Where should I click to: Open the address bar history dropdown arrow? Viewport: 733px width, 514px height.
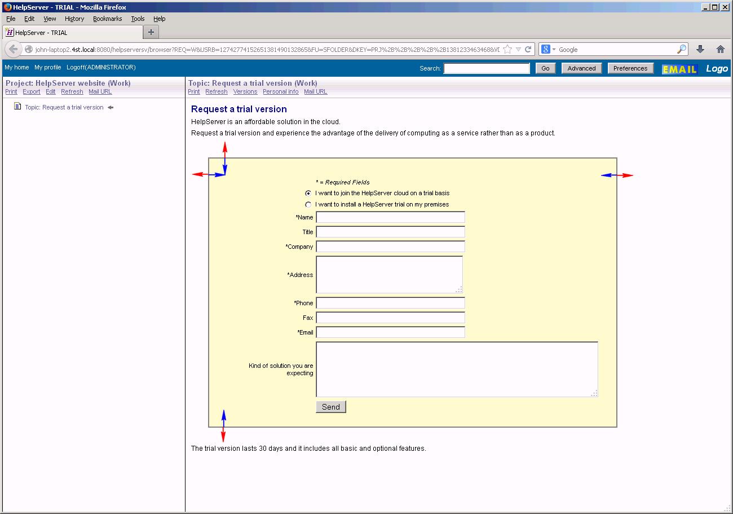tap(519, 49)
